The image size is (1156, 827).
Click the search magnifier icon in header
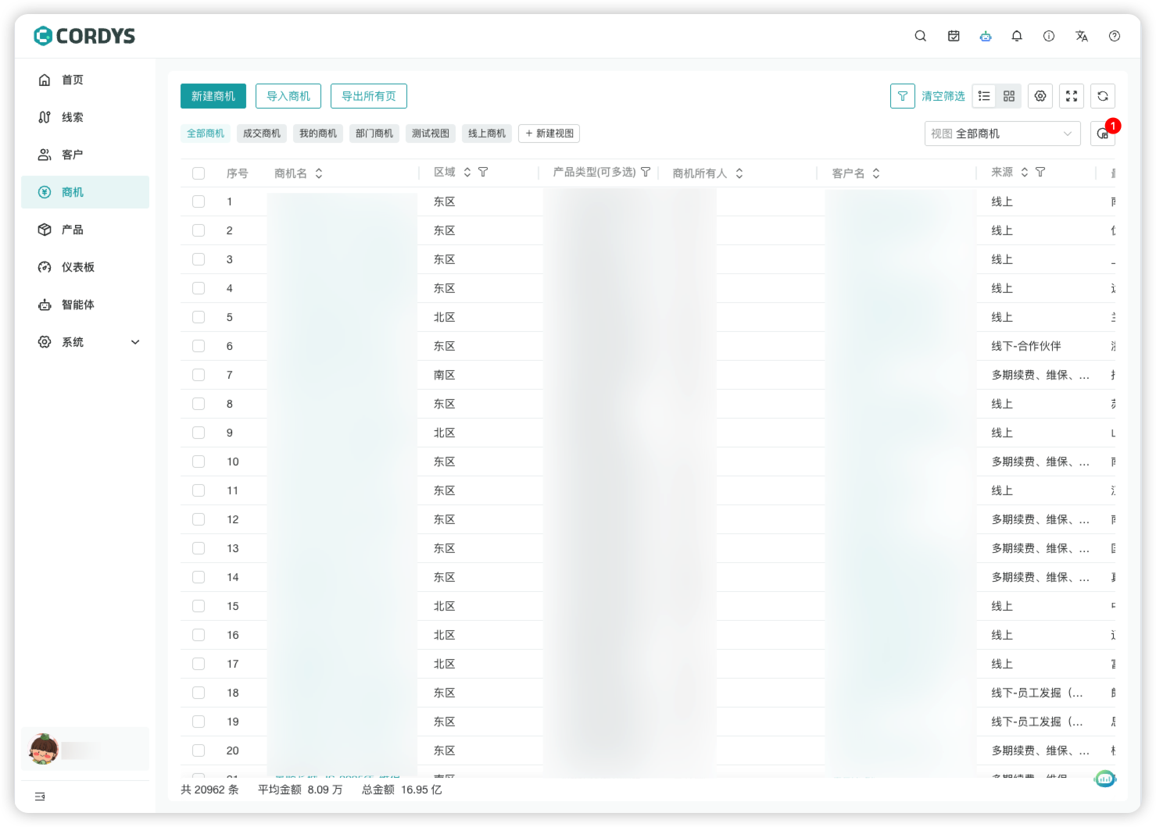(x=921, y=36)
